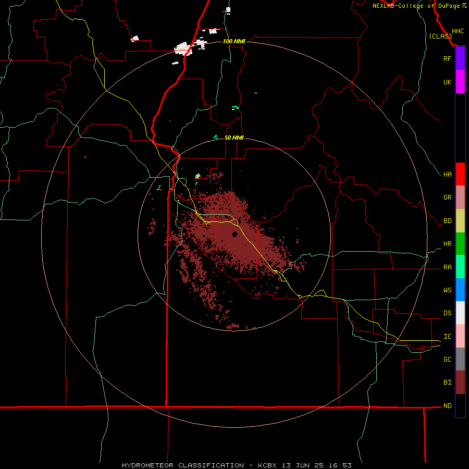Click the HA red legend swatch
This screenshot has width=469, height=469.
pos(460,174)
